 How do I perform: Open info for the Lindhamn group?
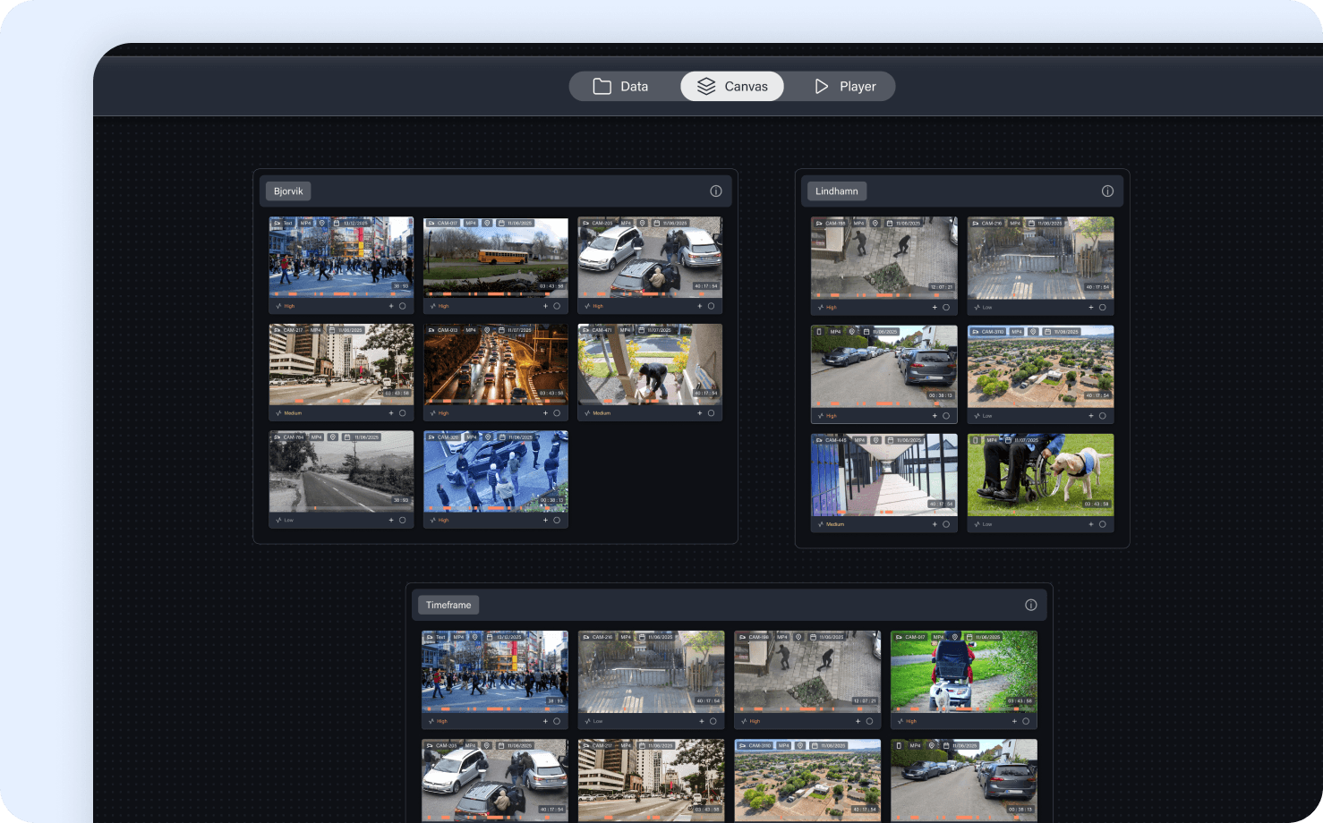1107,191
